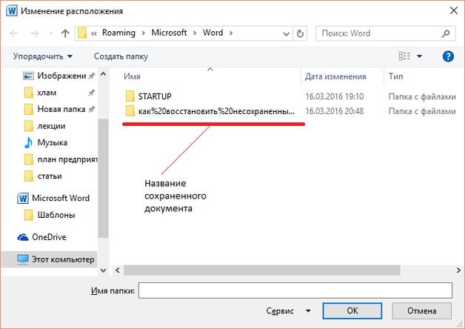Click the Отмена button
465x329 pixels.
click(421, 310)
